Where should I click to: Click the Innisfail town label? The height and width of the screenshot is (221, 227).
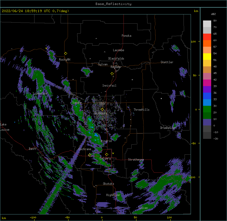109,86
